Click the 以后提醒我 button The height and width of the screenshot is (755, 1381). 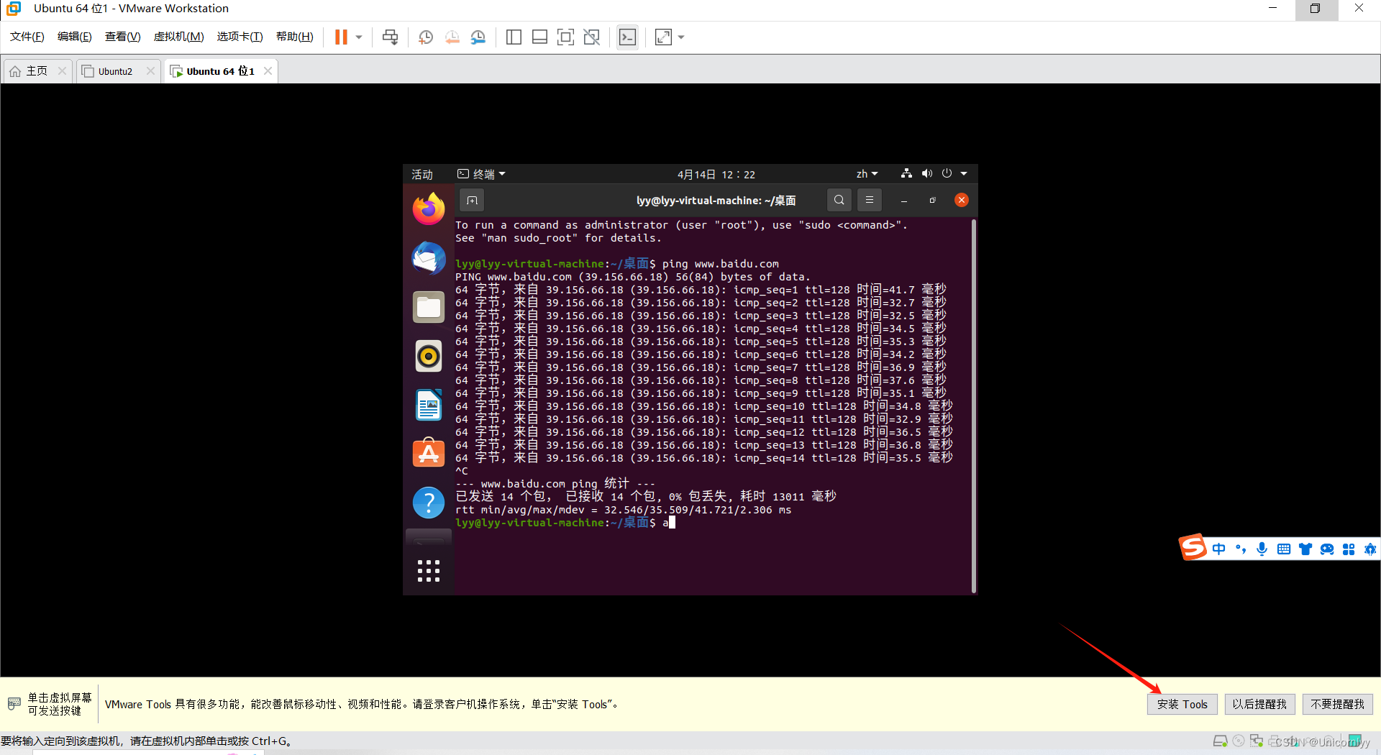point(1259,704)
